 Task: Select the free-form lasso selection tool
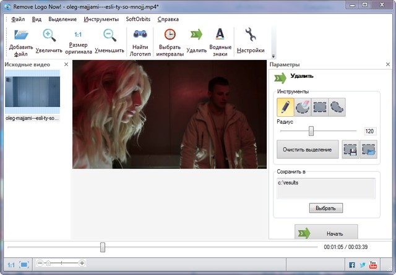[337, 108]
